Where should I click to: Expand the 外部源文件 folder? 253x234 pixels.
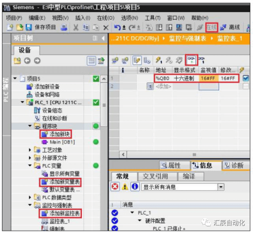click(30, 158)
